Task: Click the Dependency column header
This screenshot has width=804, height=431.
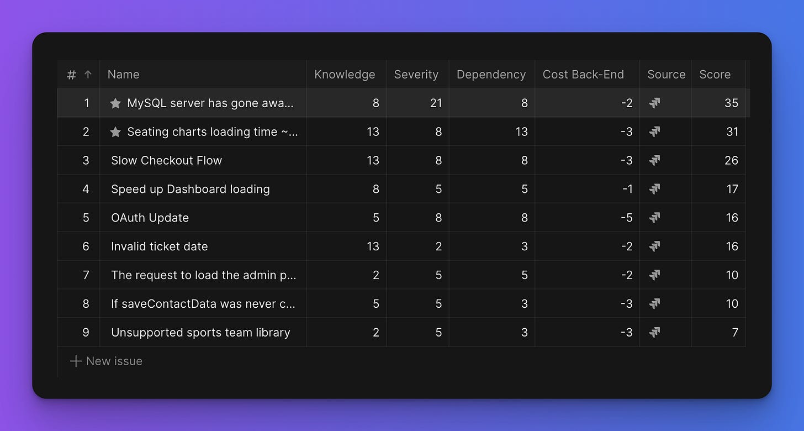Action: pos(490,74)
